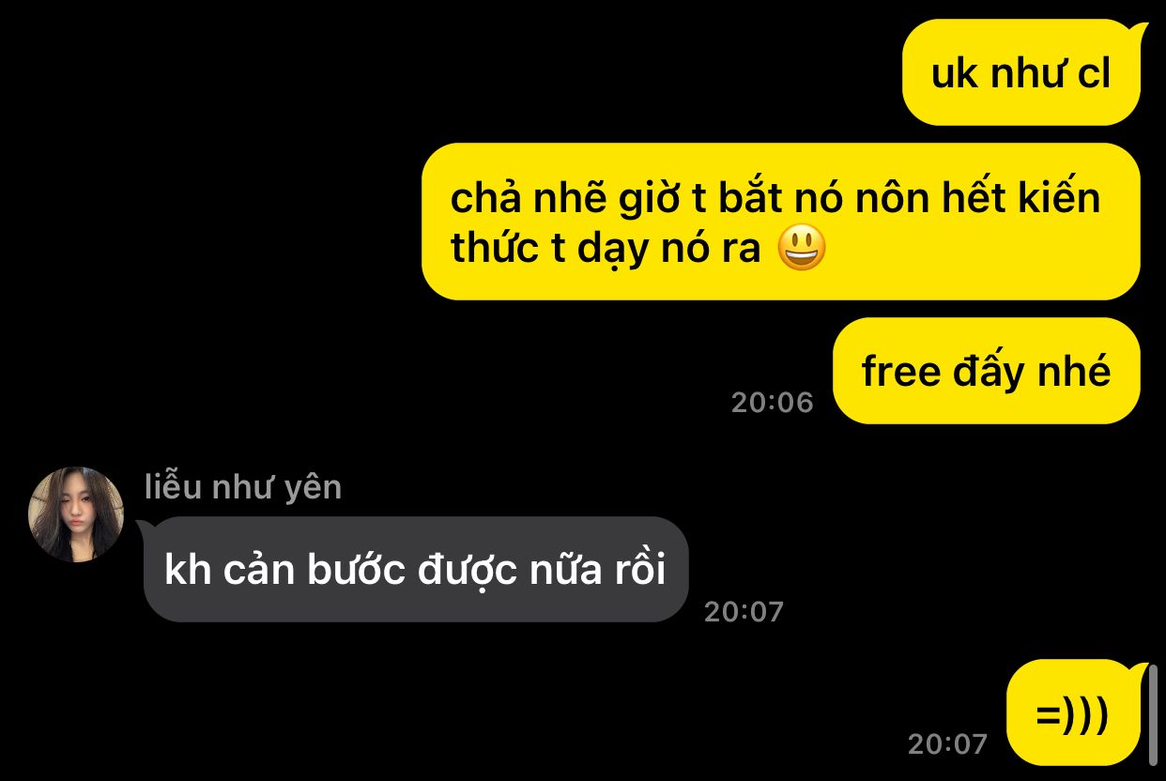Tap the "free đấy nhé" yellow bubble
This screenshot has width=1166, height=781.
[987, 371]
